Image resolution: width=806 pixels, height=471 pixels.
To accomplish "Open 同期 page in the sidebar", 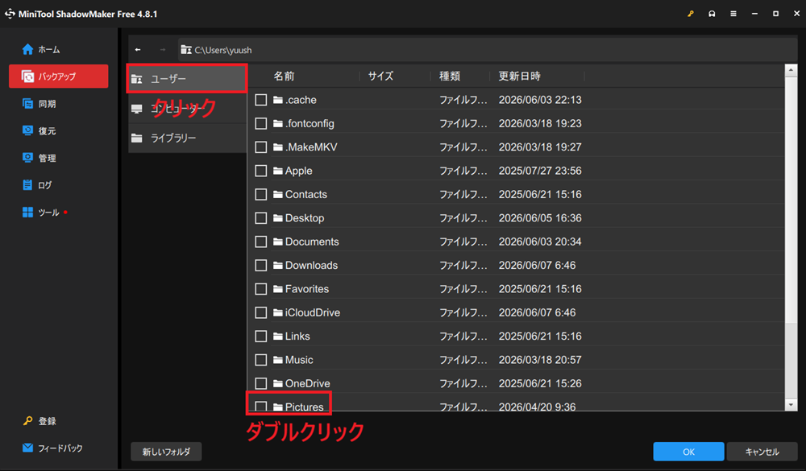I will [x=59, y=104].
